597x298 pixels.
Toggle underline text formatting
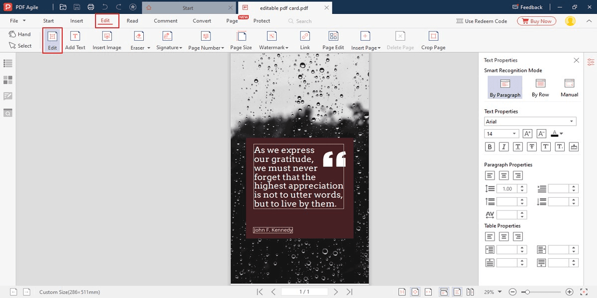coord(518,147)
